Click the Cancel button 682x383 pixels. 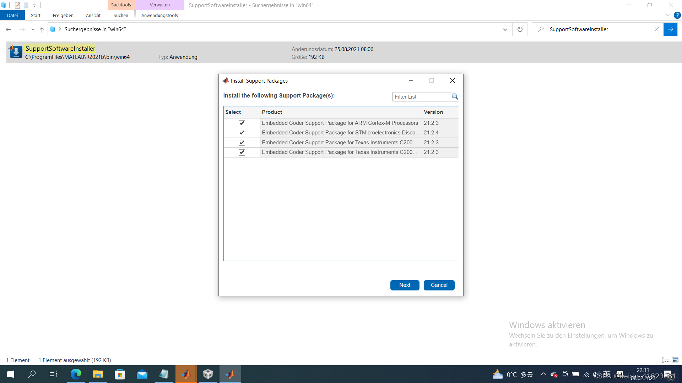(439, 285)
